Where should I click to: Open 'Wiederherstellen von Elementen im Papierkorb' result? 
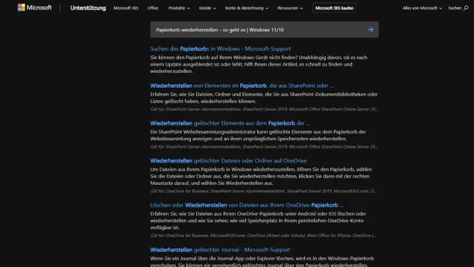pyautogui.click(x=241, y=85)
